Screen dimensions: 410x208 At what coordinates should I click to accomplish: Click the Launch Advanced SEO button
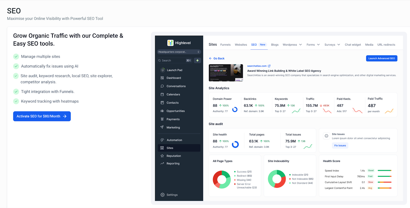pyautogui.click(x=382, y=58)
